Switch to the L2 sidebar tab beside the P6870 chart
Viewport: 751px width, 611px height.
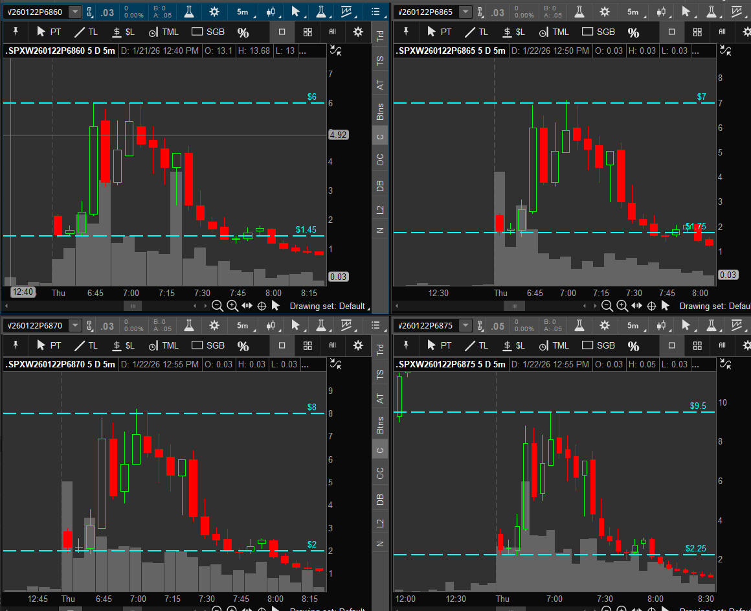[x=381, y=522]
